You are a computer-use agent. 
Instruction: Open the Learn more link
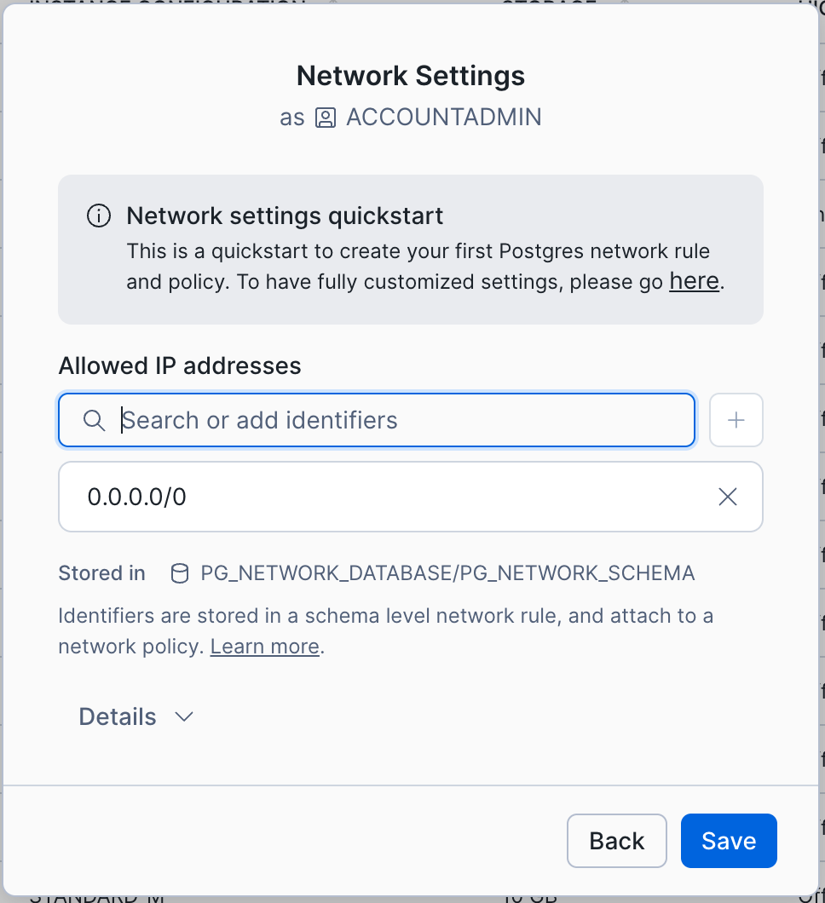coord(264,647)
